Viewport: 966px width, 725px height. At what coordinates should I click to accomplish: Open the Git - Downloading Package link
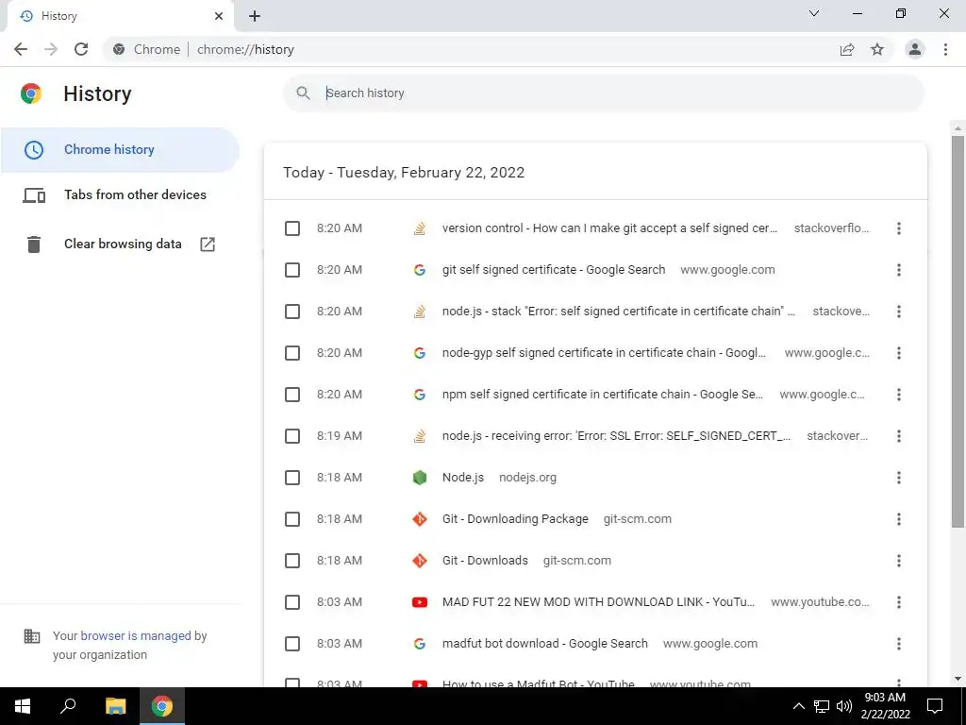[x=515, y=519]
